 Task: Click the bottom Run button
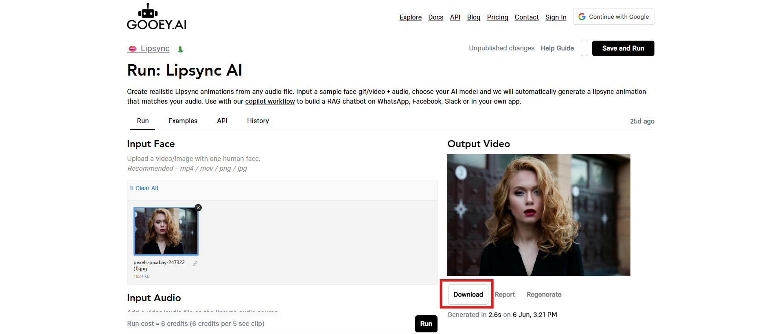[426, 324]
